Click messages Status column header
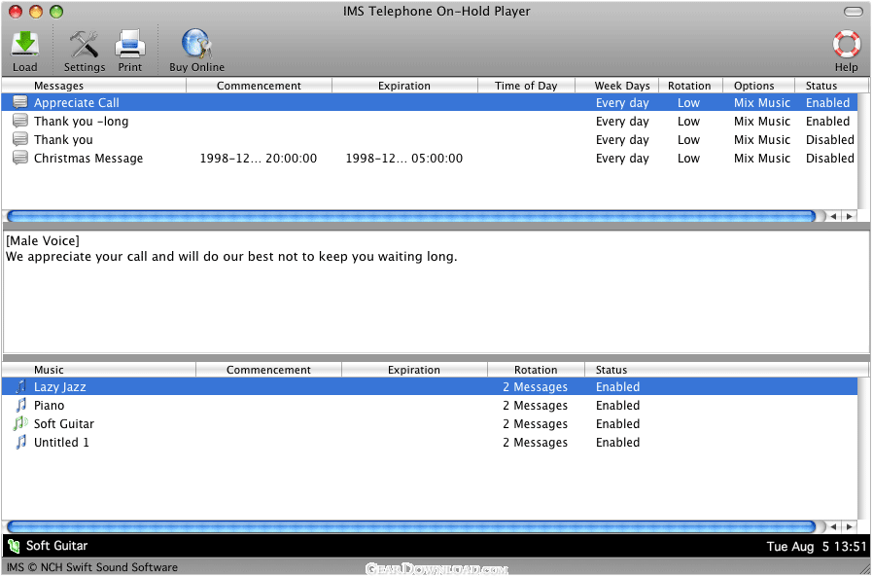The width and height of the screenshot is (873, 577). [831, 86]
